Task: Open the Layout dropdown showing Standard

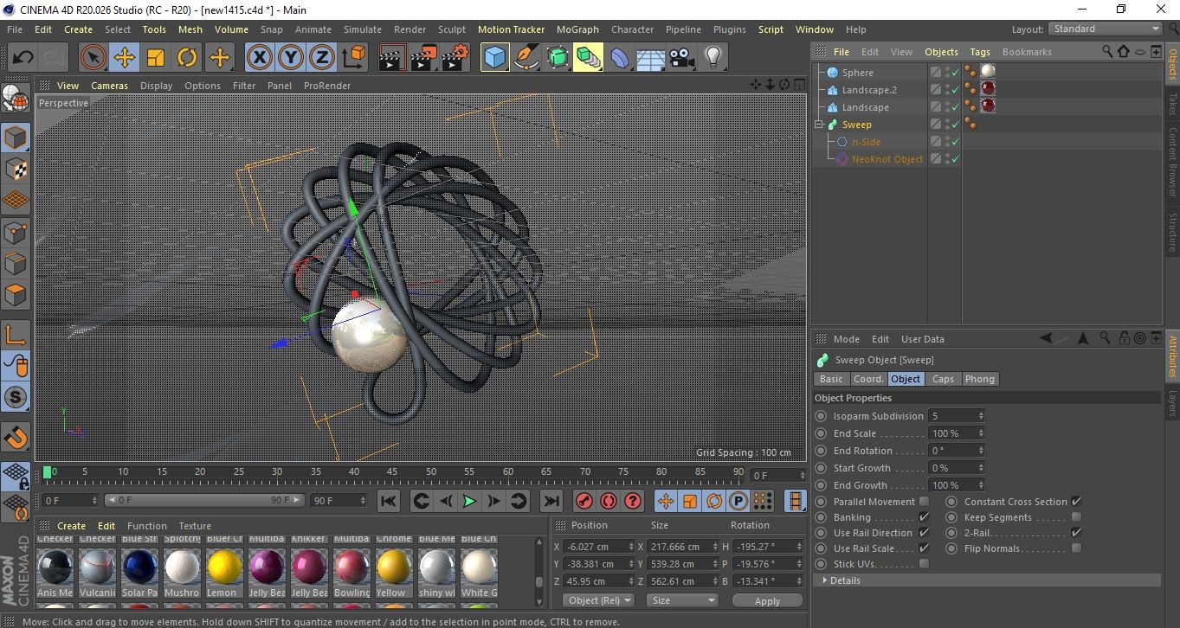Action: coord(1106,29)
